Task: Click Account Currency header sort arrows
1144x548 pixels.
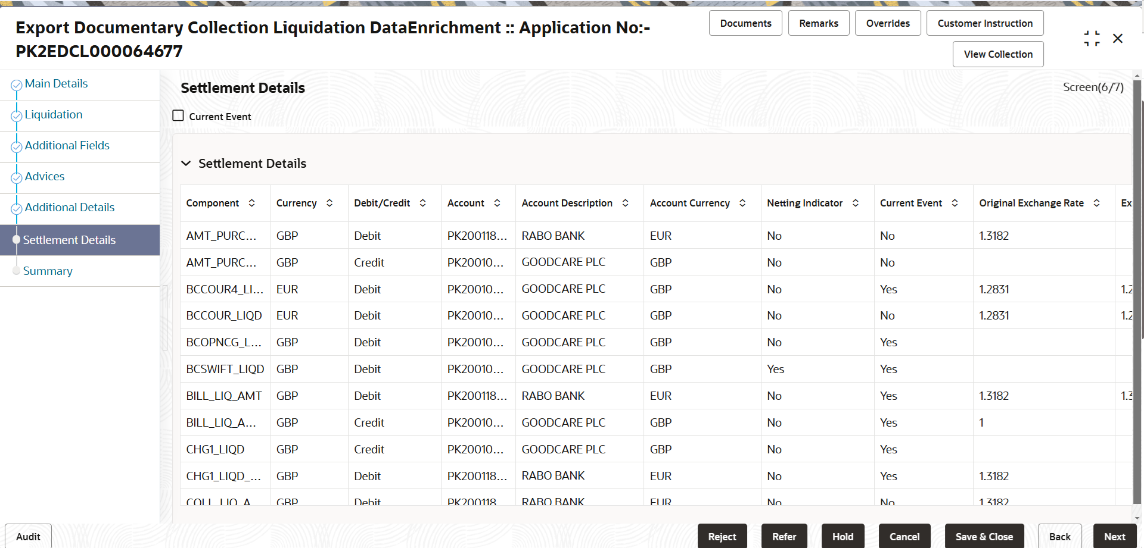Action: tap(743, 203)
